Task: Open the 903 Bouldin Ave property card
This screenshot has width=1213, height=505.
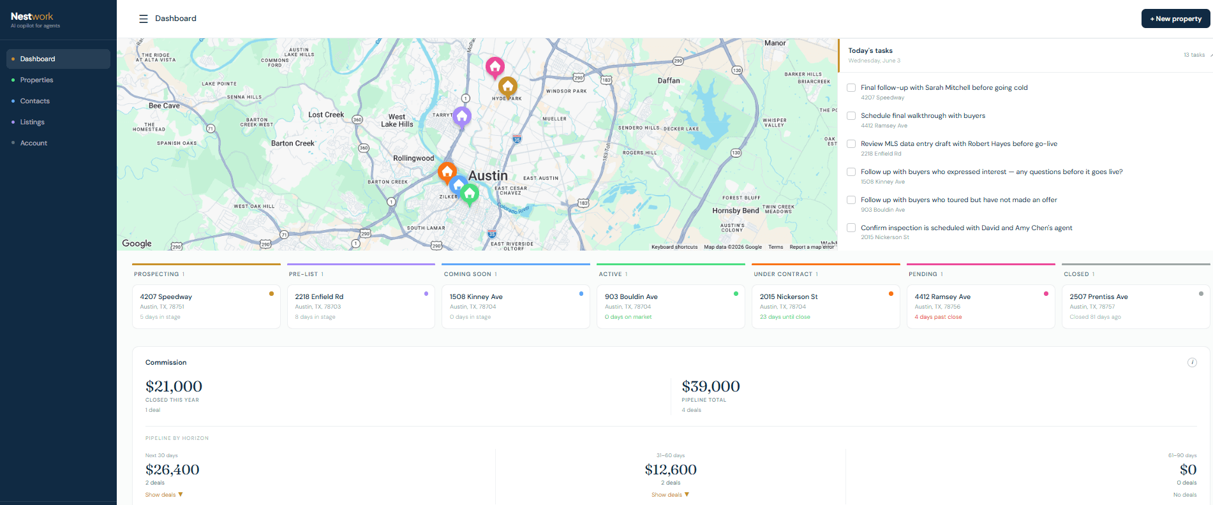Action: pos(671,307)
